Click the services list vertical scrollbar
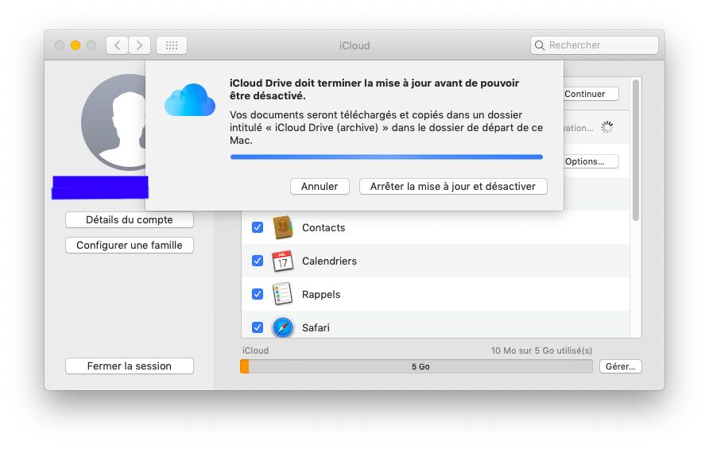 636,150
